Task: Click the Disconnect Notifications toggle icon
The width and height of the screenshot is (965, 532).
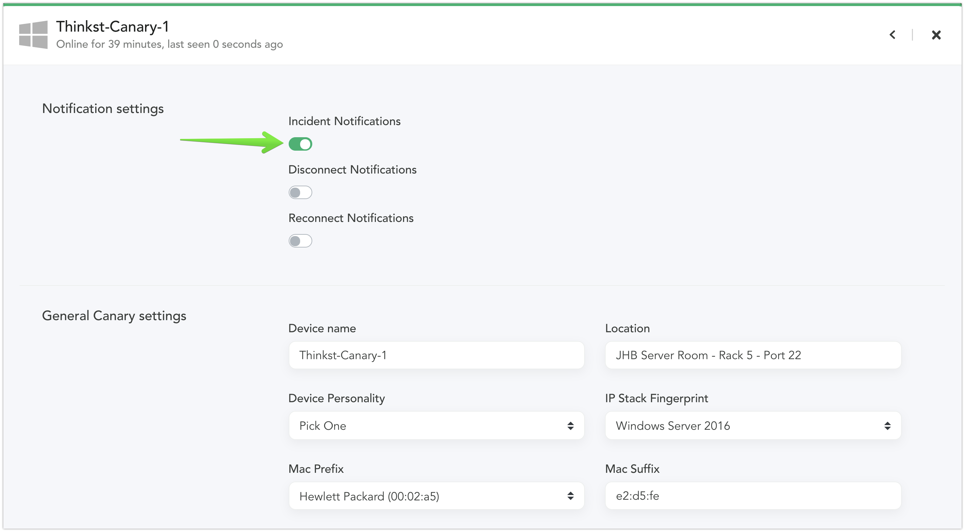Action: 300,192
